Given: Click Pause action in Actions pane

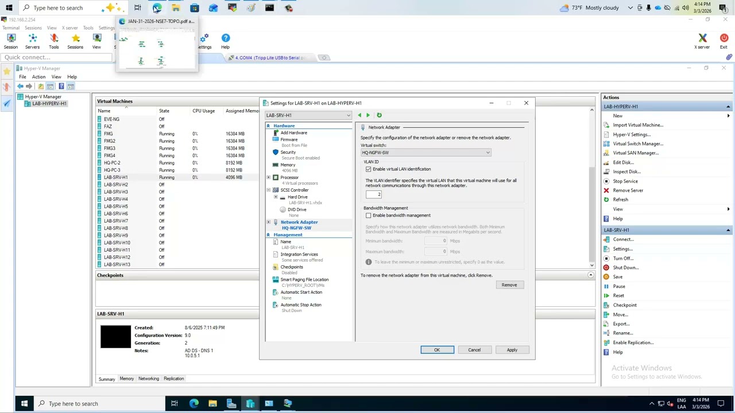Looking at the screenshot, I should pyautogui.click(x=618, y=286).
